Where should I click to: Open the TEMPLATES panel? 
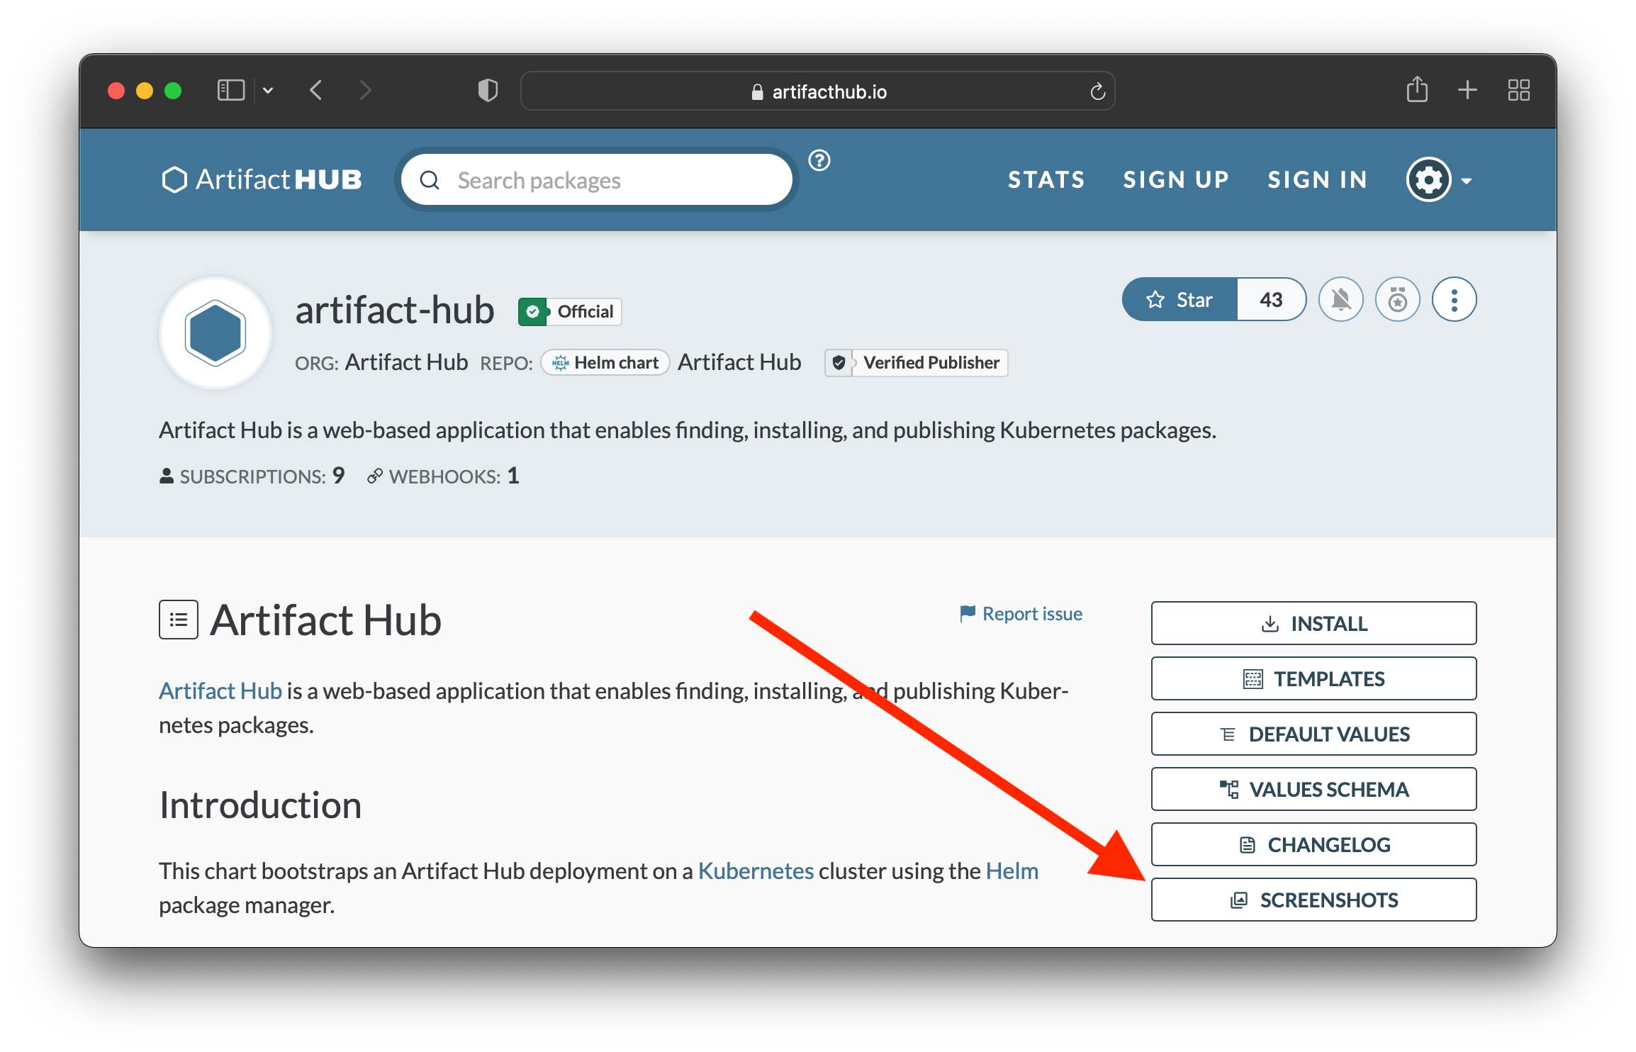[x=1313, y=676]
